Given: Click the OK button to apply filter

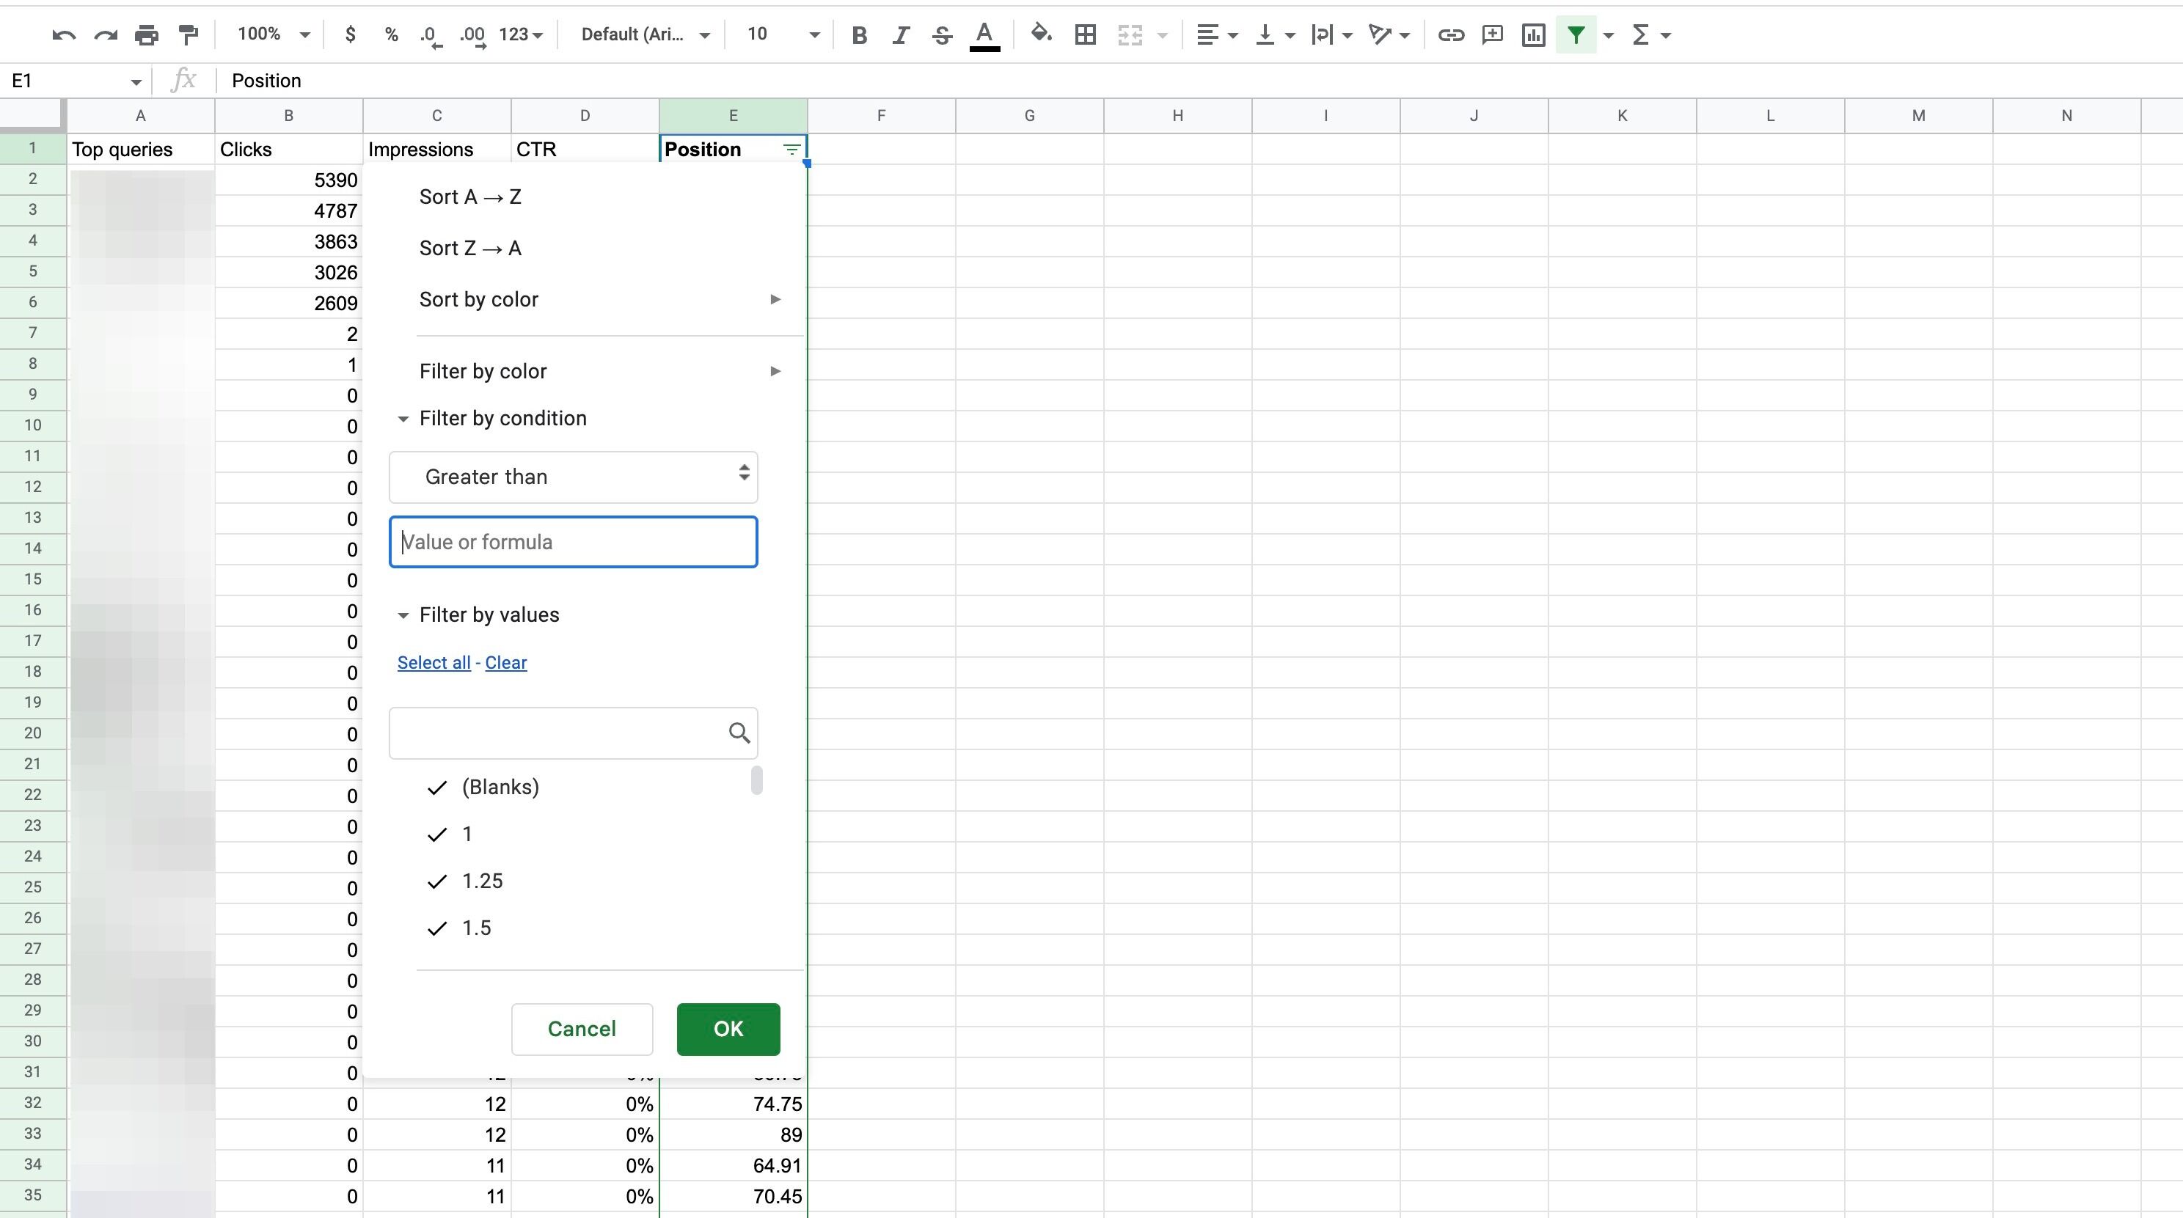Looking at the screenshot, I should point(727,1029).
